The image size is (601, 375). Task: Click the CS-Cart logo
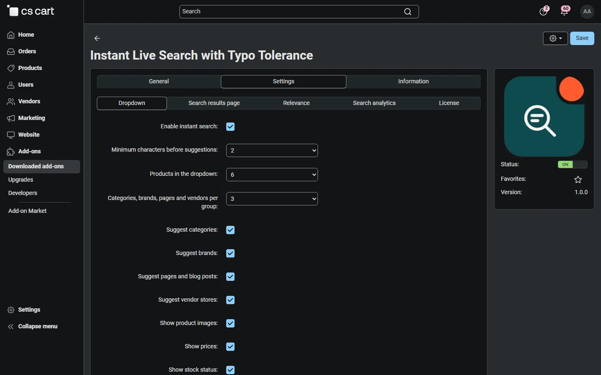(30, 11)
